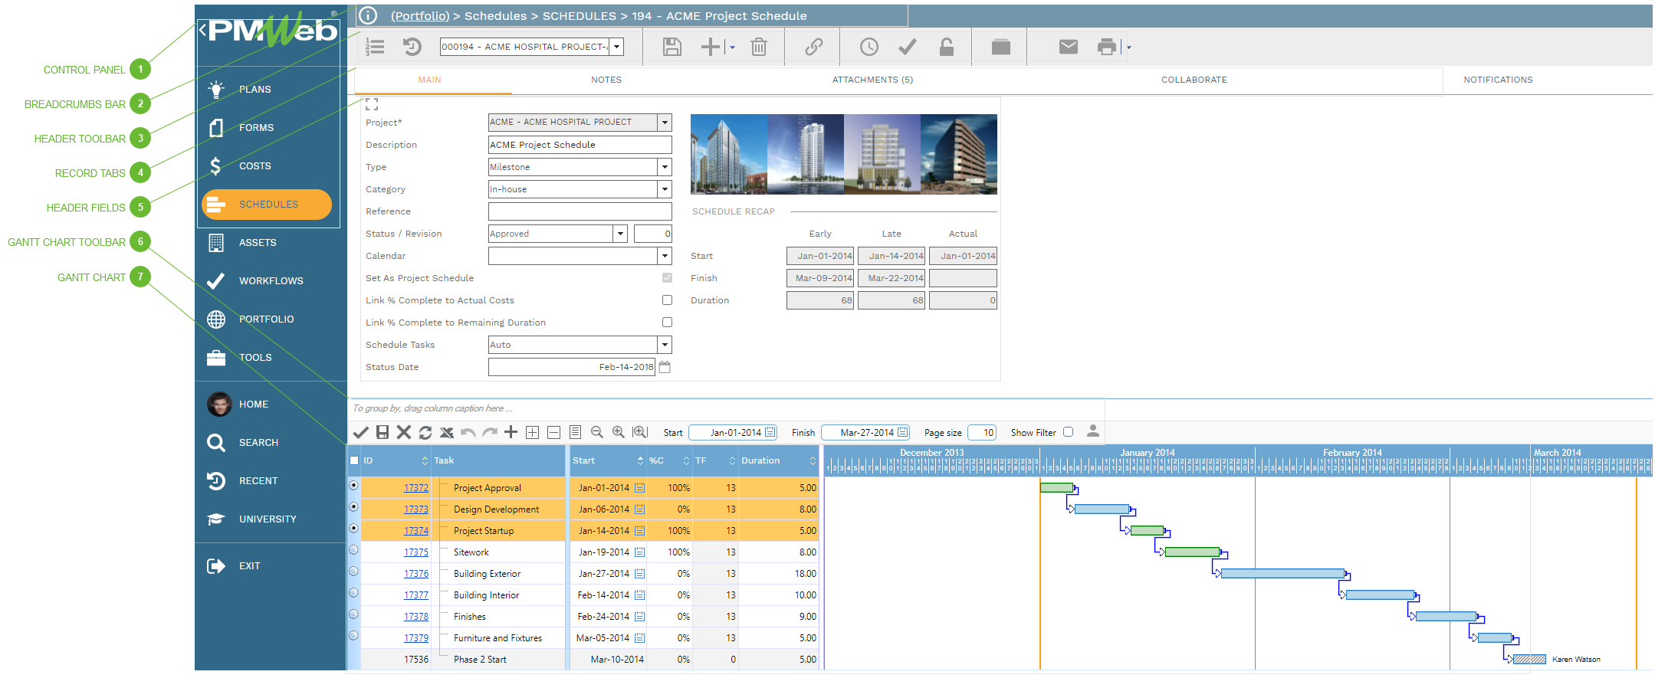The height and width of the screenshot is (678, 1655).
Task: Zoom to fit the Gantt chart
Action: coord(640,432)
